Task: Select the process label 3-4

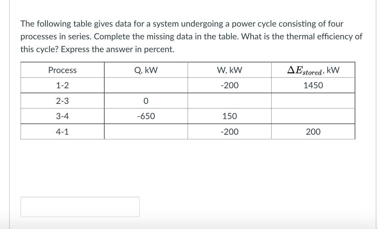Action: pos(62,116)
